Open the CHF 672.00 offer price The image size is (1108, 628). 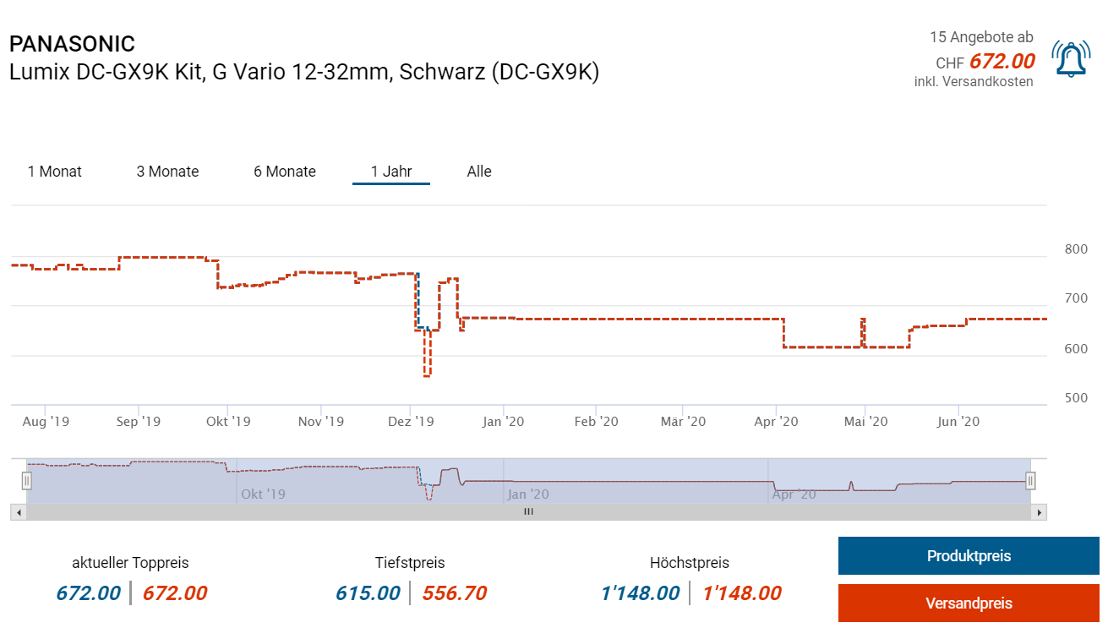[x=1002, y=62]
